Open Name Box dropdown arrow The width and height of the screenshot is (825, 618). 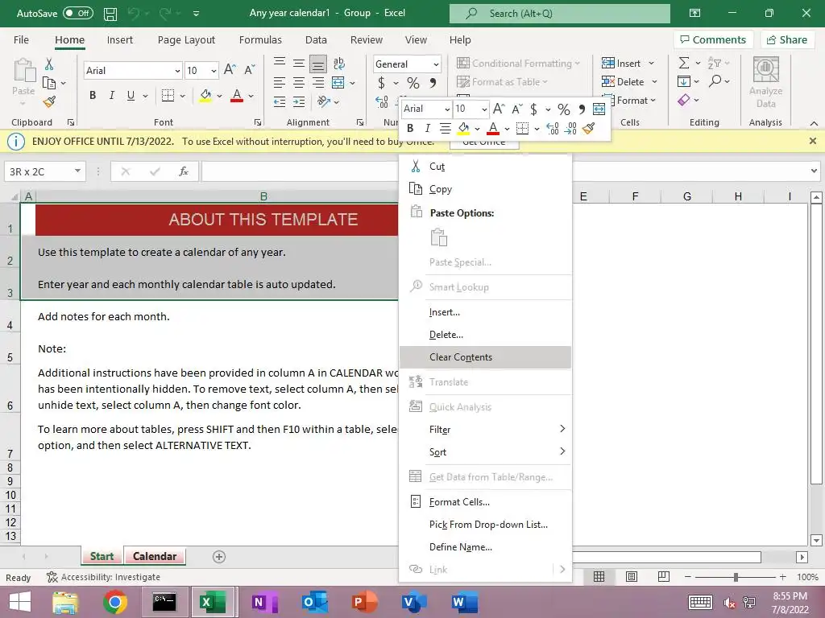click(77, 171)
